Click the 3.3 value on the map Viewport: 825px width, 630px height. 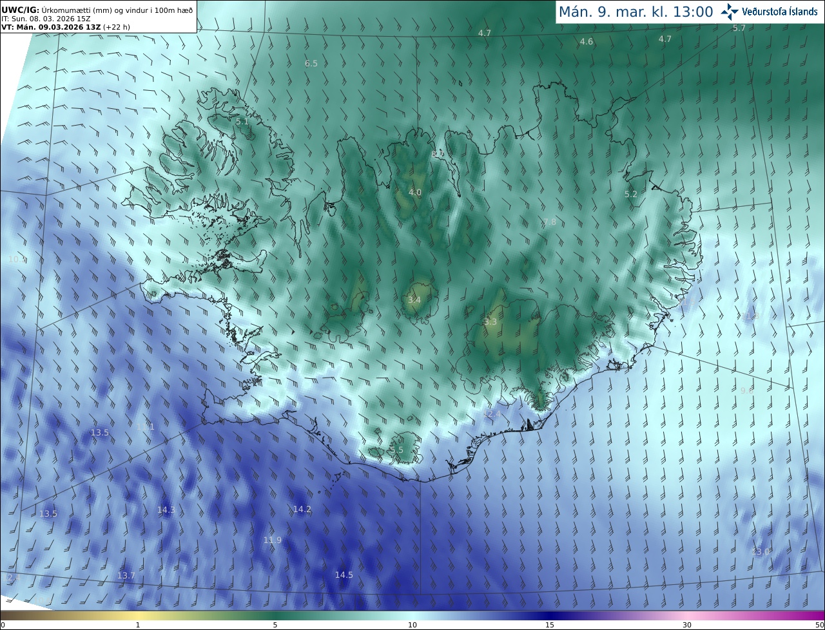point(490,321)
